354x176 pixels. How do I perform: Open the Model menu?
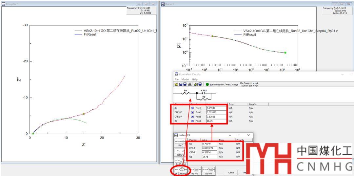185,79
